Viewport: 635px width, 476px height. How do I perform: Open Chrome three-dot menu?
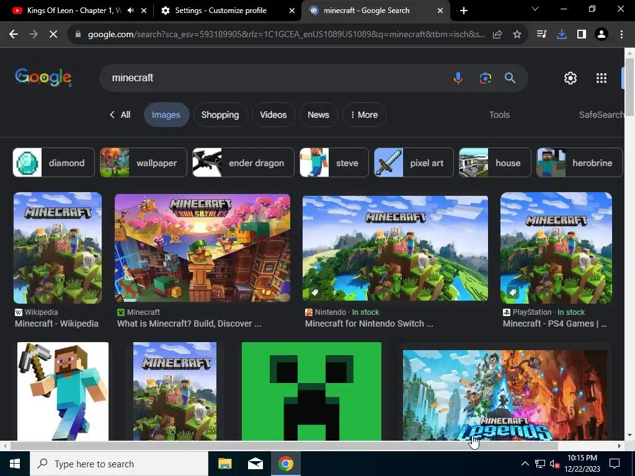coord(621,35)
